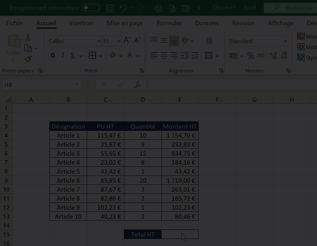Click the format painter brush icon

click(28, 59)
